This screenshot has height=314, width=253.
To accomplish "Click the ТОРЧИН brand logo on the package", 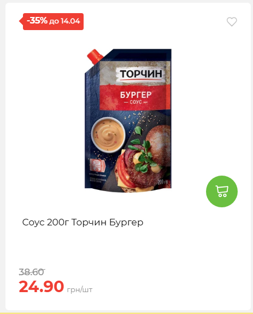I will (141, 74).
